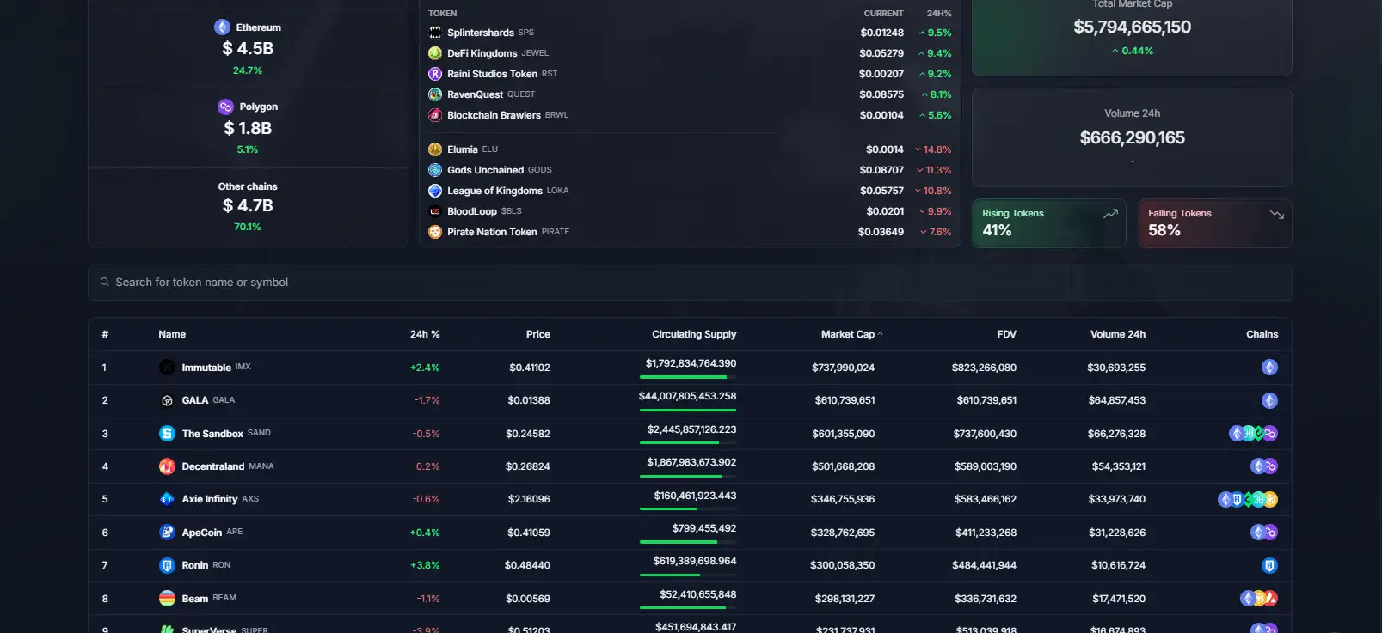Click the Decentraland MANA icon

pyautogui.click(x=167, y=466)
